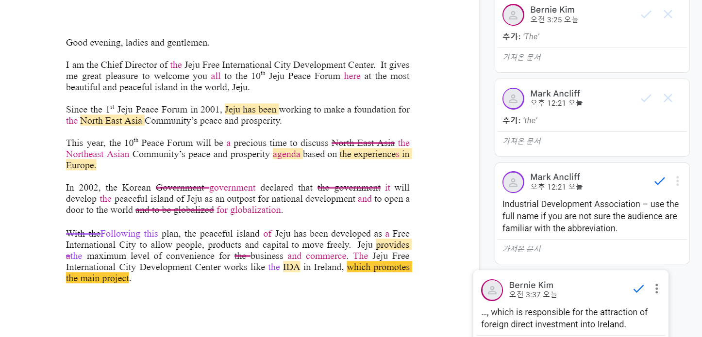Accept Mark Ancliff's 'the' suggestion checkmark
This screenshot has height=337, width=702.
646,98
